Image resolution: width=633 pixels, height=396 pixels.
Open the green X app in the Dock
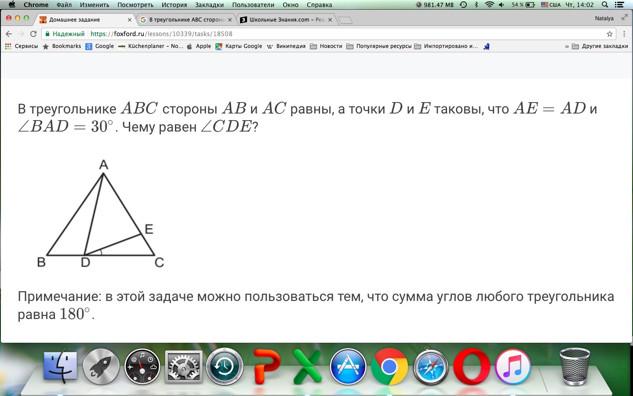click(307, 367)
